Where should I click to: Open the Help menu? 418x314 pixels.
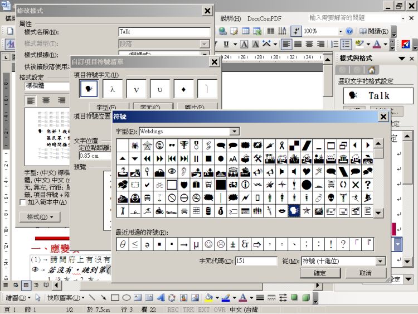pos(231,18)
